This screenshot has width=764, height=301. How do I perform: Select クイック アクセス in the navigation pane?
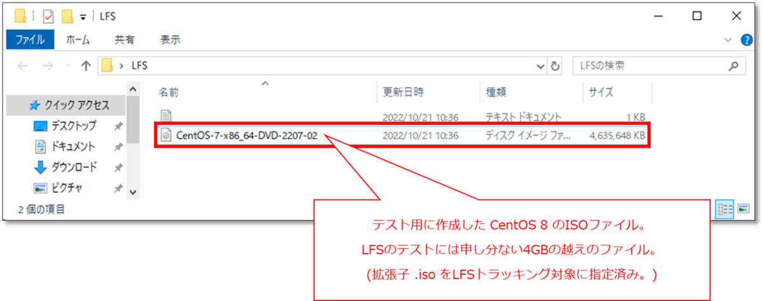pyautogui.click(x=77, y=105)
